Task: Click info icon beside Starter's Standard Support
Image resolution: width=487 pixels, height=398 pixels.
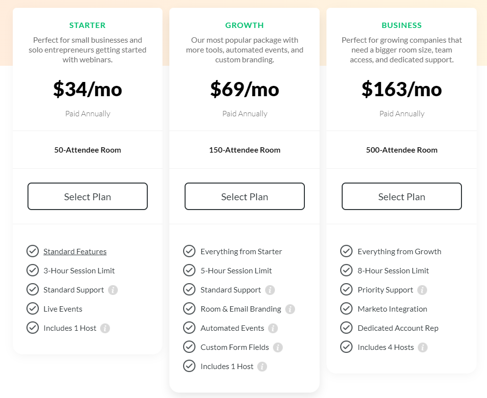Action: tap(113, 290)
